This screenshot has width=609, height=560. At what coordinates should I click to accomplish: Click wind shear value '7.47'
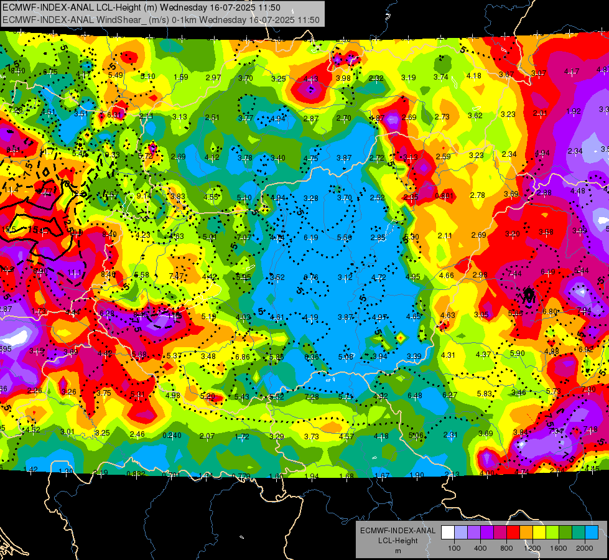176,276
